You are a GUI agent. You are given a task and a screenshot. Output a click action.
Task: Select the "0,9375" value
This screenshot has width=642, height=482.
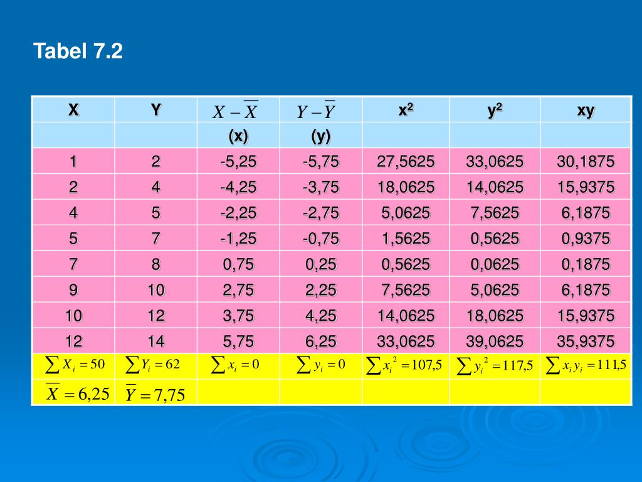pos(586,238)
